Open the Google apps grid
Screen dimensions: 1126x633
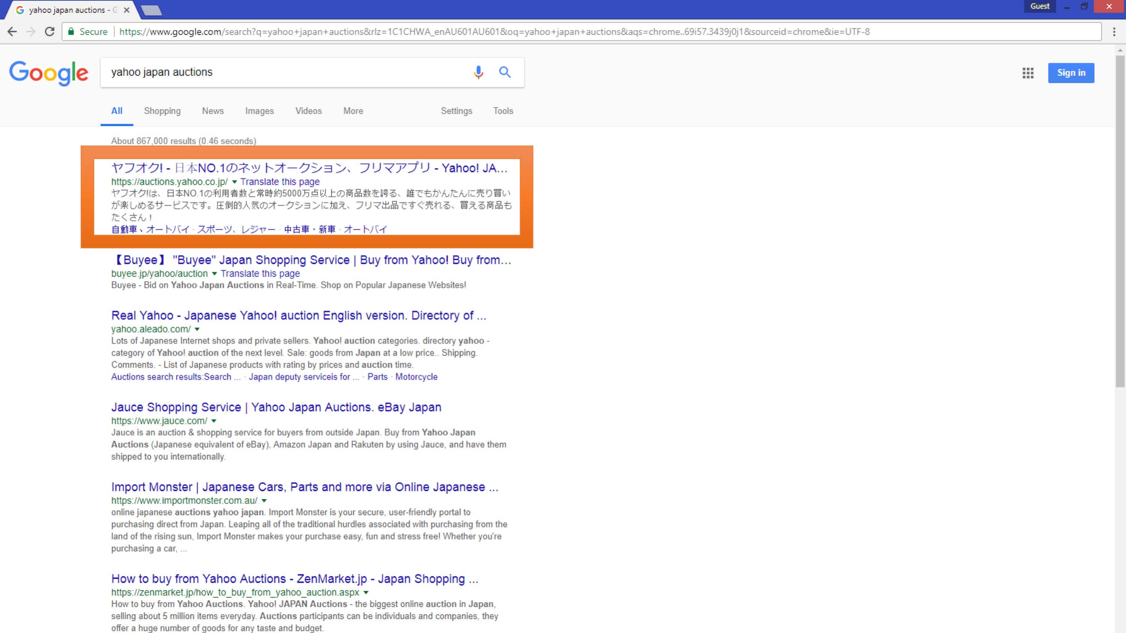coord(1028,73)
